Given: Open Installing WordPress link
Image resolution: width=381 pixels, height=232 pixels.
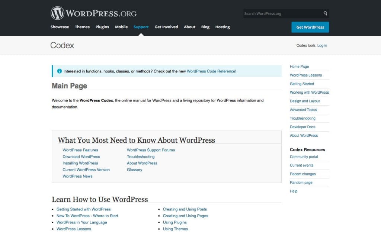Looking at the screenshot, I should (x=80, y=163).
